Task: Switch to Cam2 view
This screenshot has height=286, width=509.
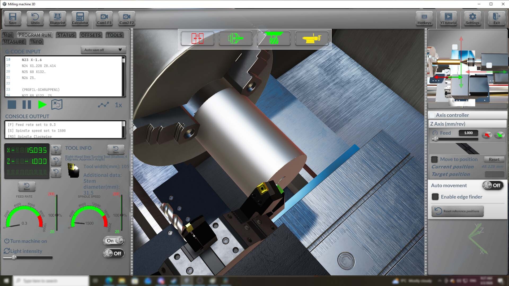Action: (126, 19)
